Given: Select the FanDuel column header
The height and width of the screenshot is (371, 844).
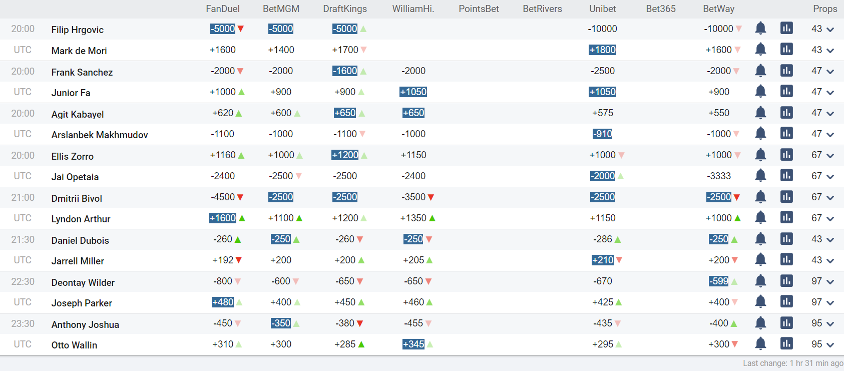Looking at the screenshot, I should (223, 9).
